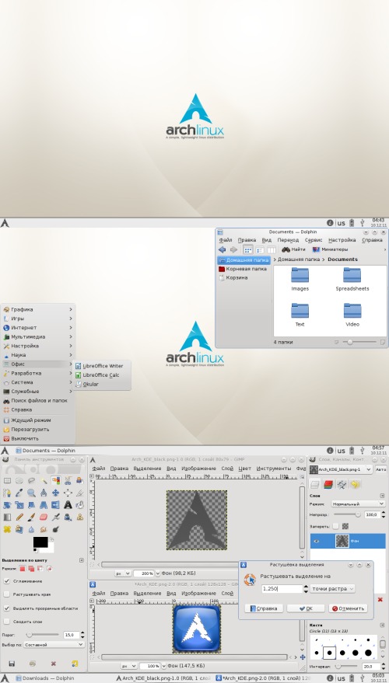This screenshot has width=389, height=683.
Task: Select the Clone stamp tool
Action: pyautogui.click(x=80, y=517)
